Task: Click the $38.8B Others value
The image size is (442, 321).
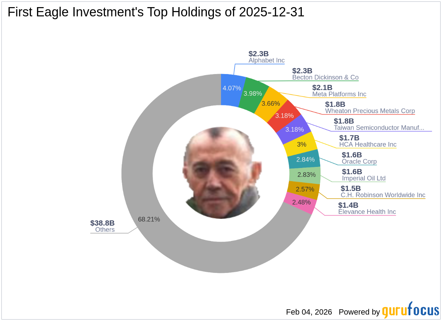Action: pyautogui.click(x=102, y=223)
